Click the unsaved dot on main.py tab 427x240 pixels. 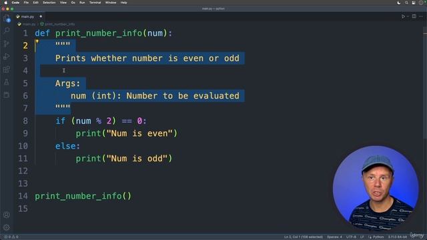click(x=41, y=17)
